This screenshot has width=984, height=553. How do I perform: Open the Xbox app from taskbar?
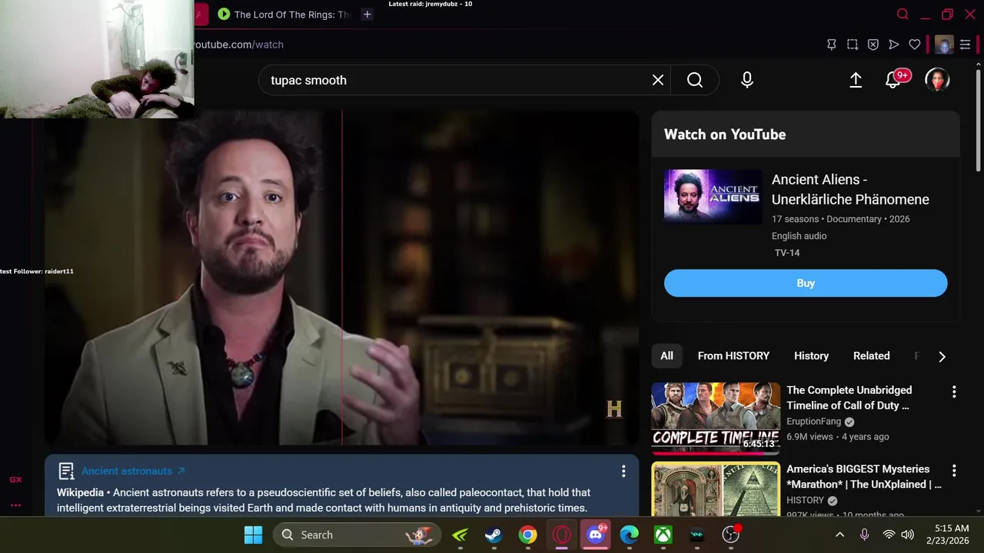[x=663, y=535]
